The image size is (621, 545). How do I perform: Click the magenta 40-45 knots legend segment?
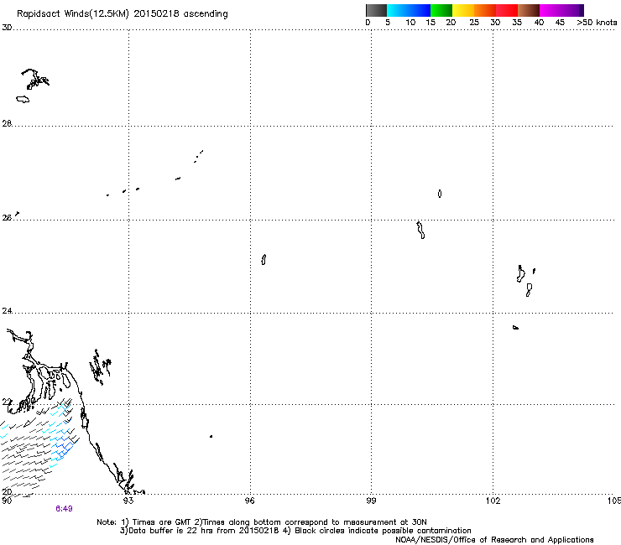[551, 10]
